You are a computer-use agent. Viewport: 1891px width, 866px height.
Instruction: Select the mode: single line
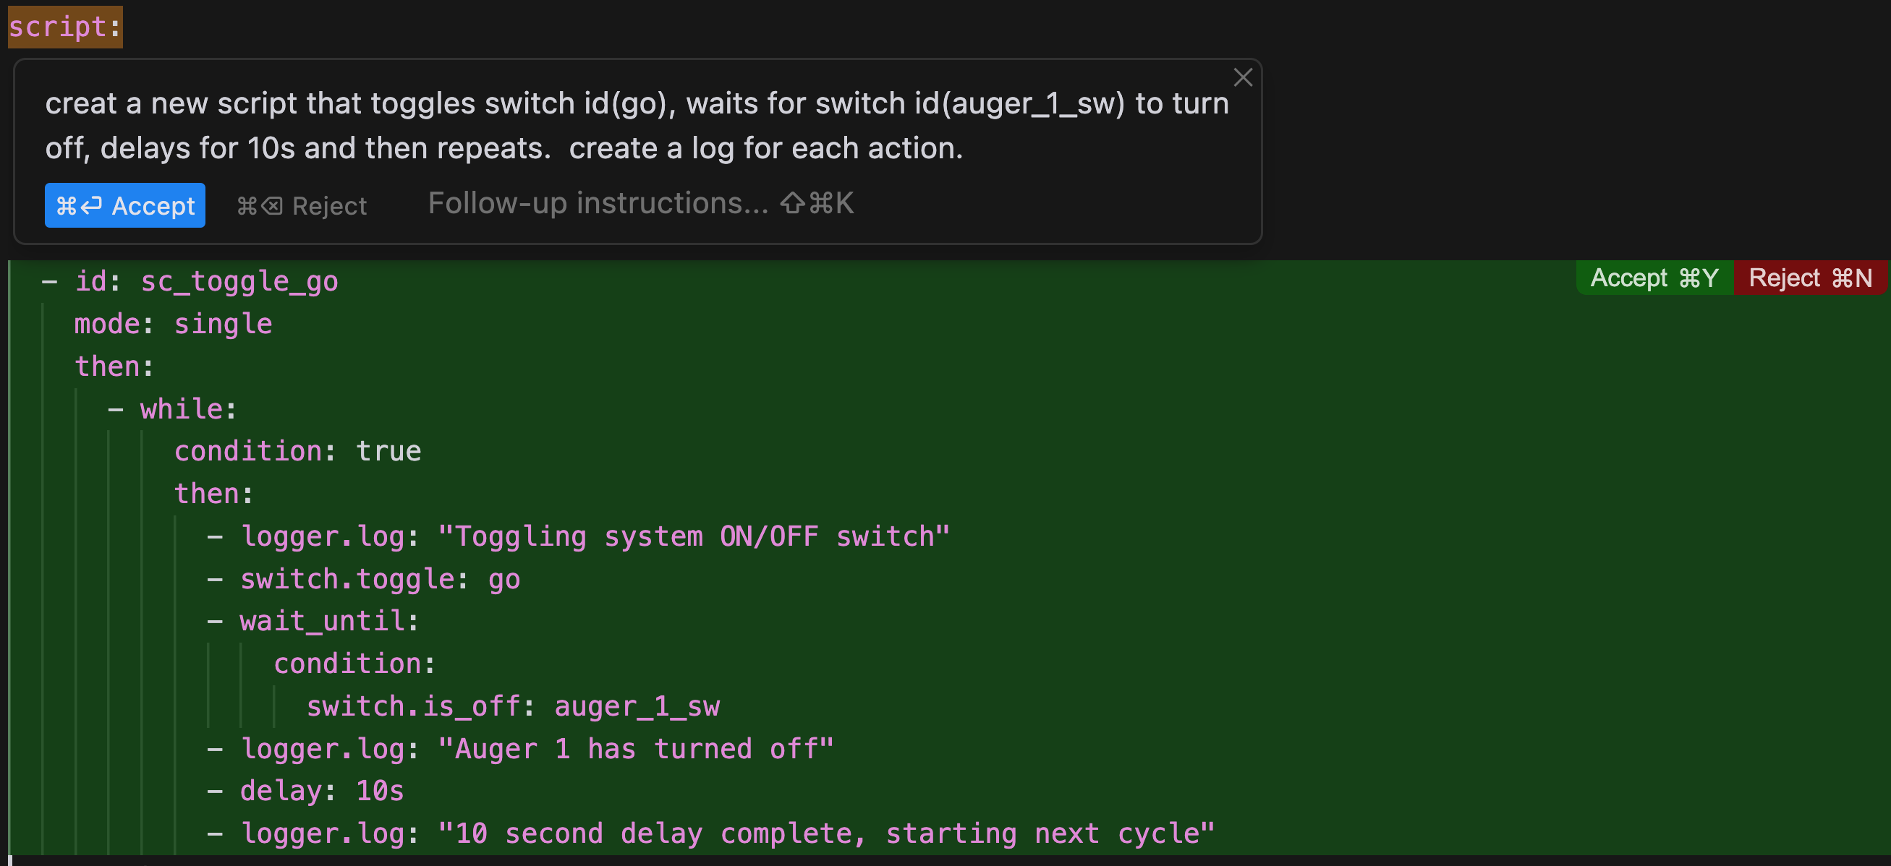click(x=172, y=322)
